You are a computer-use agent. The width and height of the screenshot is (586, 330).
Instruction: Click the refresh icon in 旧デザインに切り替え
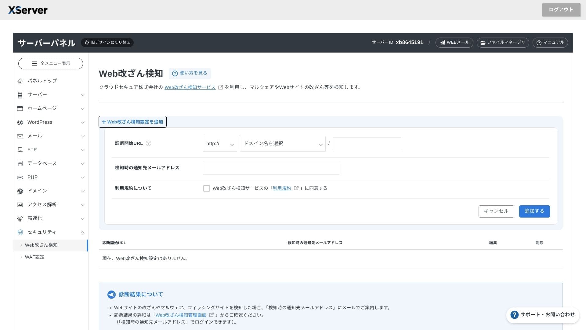click(87, 42)
